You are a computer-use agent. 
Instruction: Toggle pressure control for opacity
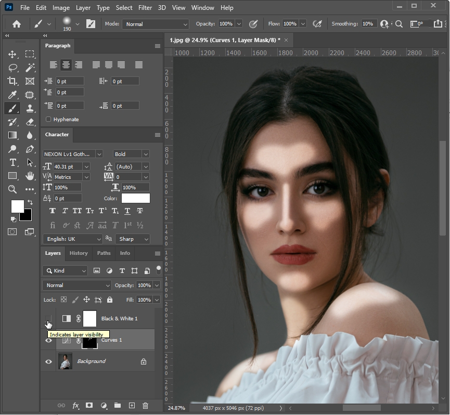click(x=253, y=24)
